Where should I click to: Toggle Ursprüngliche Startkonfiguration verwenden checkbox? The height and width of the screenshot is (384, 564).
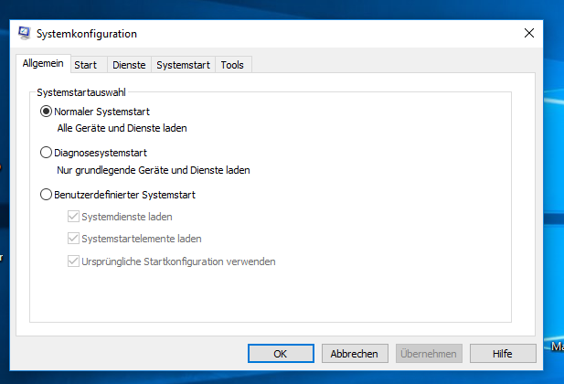pos(73,261)
